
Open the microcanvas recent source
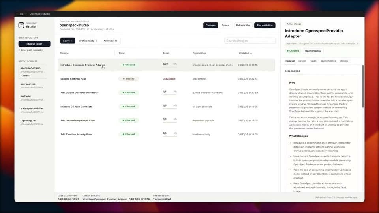(33, 86)
